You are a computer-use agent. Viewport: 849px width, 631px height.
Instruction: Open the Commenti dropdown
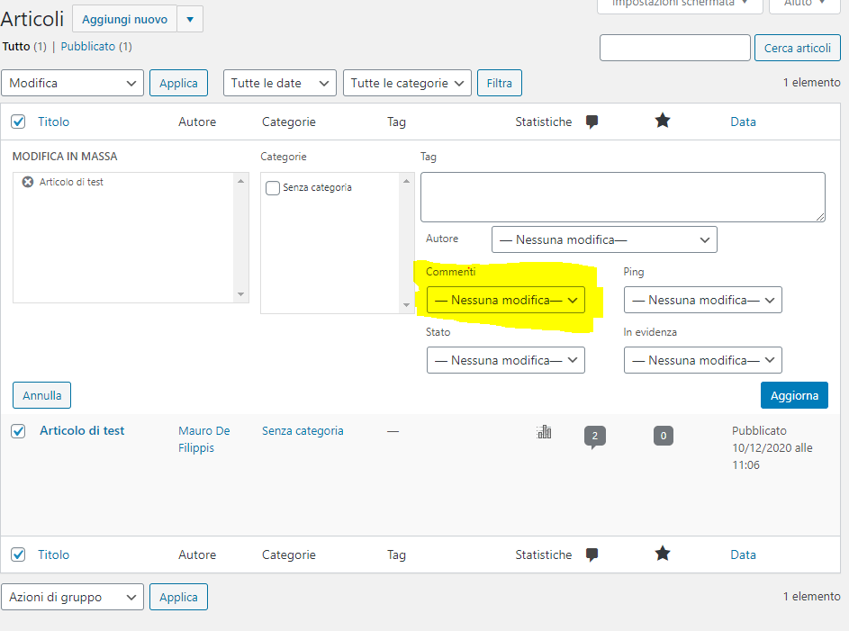505,300
